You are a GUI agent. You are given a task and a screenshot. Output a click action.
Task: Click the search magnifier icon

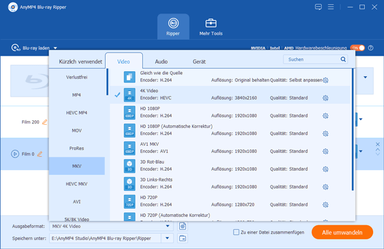[x=343, y=60]
